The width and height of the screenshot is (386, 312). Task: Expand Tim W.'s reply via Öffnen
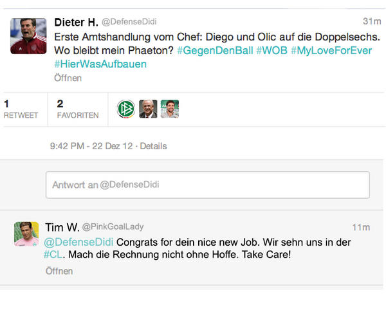(59, 271)
